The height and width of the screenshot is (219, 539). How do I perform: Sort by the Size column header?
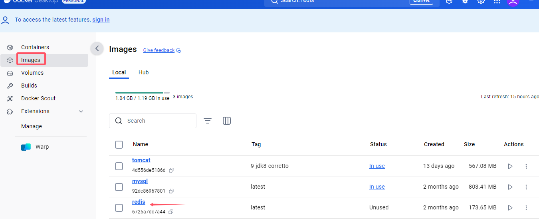(x=470, y=144)
